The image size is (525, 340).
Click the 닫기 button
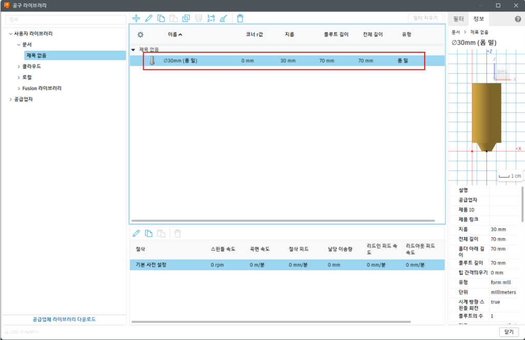[x=509, y=332]
